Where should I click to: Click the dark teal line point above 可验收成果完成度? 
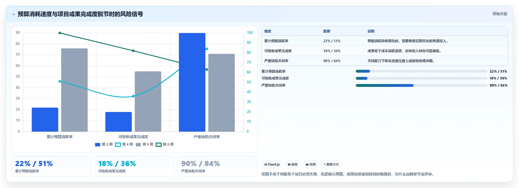tap(133, 51)
